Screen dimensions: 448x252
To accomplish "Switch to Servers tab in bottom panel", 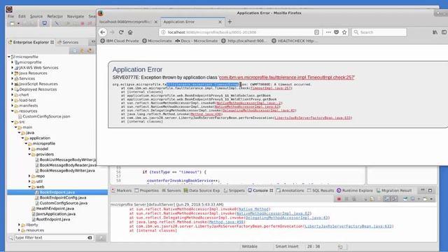I will 171,190.
